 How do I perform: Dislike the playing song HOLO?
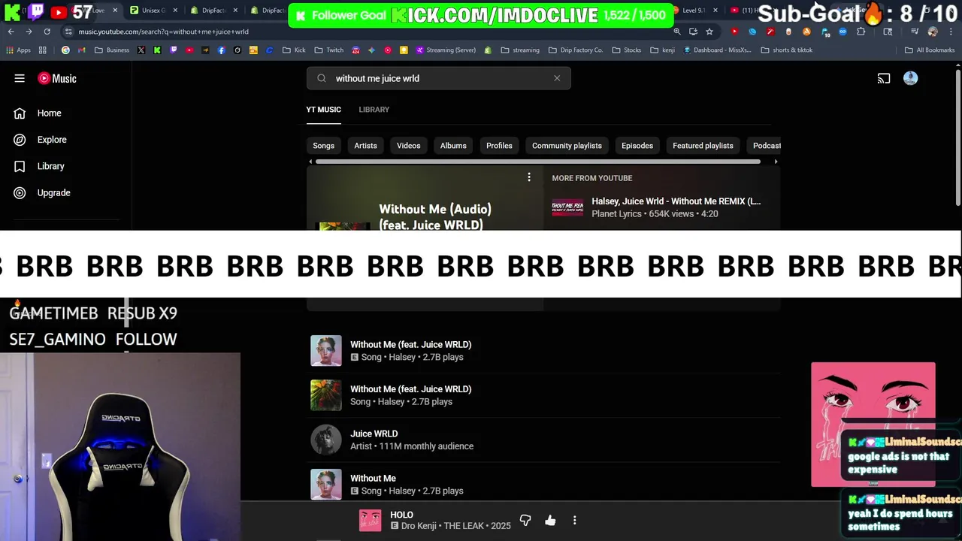pyautogui.click(x=525, y=520)
